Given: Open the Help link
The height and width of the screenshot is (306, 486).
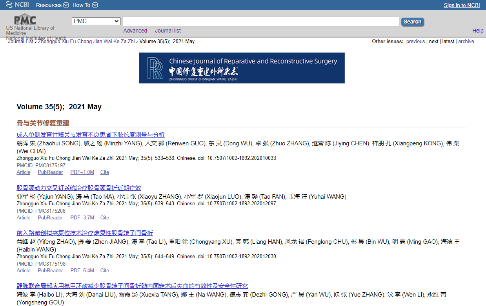Looking at the screenshot, I should (478, 31).
